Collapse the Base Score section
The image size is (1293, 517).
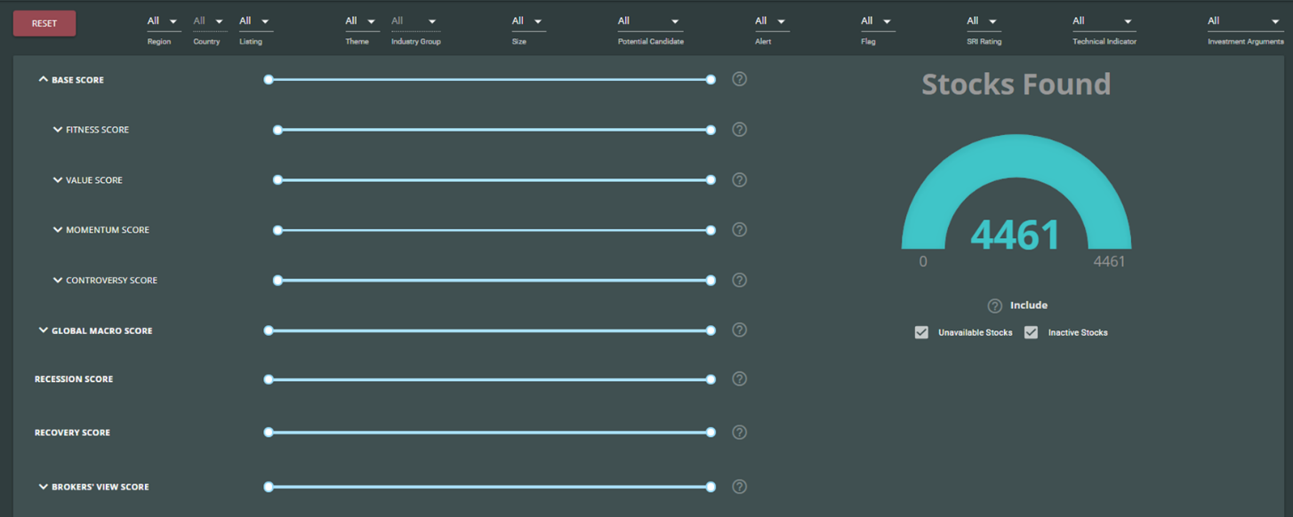(43, 80)
